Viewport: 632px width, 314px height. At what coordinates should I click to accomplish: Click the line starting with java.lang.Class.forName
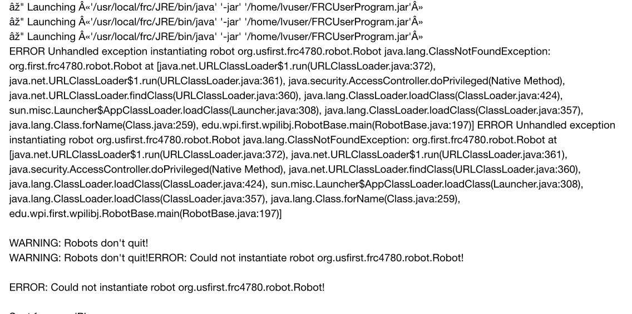pos(312,125)
